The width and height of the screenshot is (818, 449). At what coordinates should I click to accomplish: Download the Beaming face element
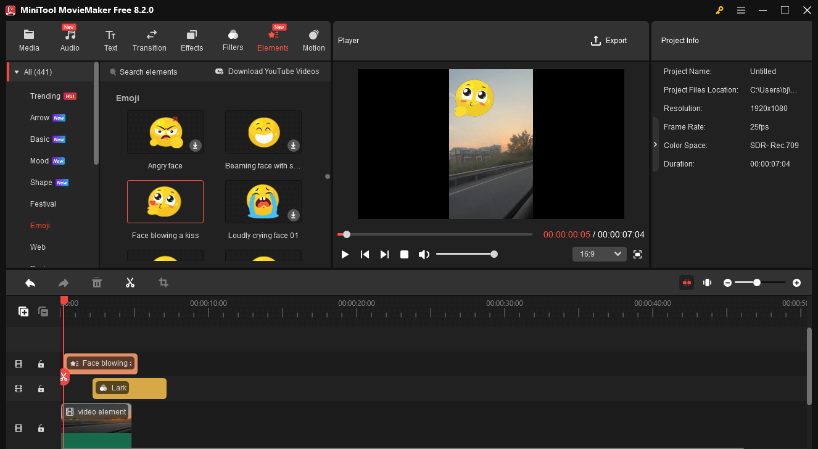pyautogui.click(x=294, y=146)
